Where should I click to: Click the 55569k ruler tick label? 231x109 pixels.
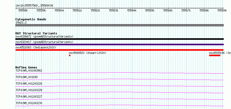222,10
